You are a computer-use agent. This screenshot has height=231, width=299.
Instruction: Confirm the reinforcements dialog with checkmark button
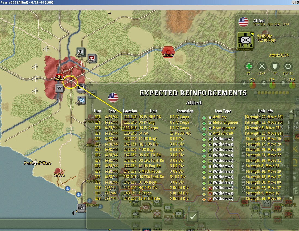pos(193,216)
